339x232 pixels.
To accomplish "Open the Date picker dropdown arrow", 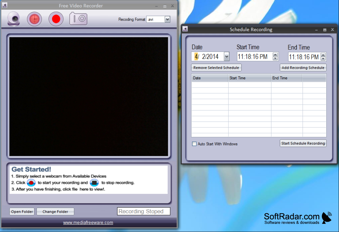I will coord(227,57).
